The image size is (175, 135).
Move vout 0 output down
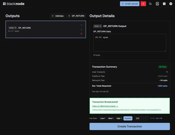(x=81, y=29)
